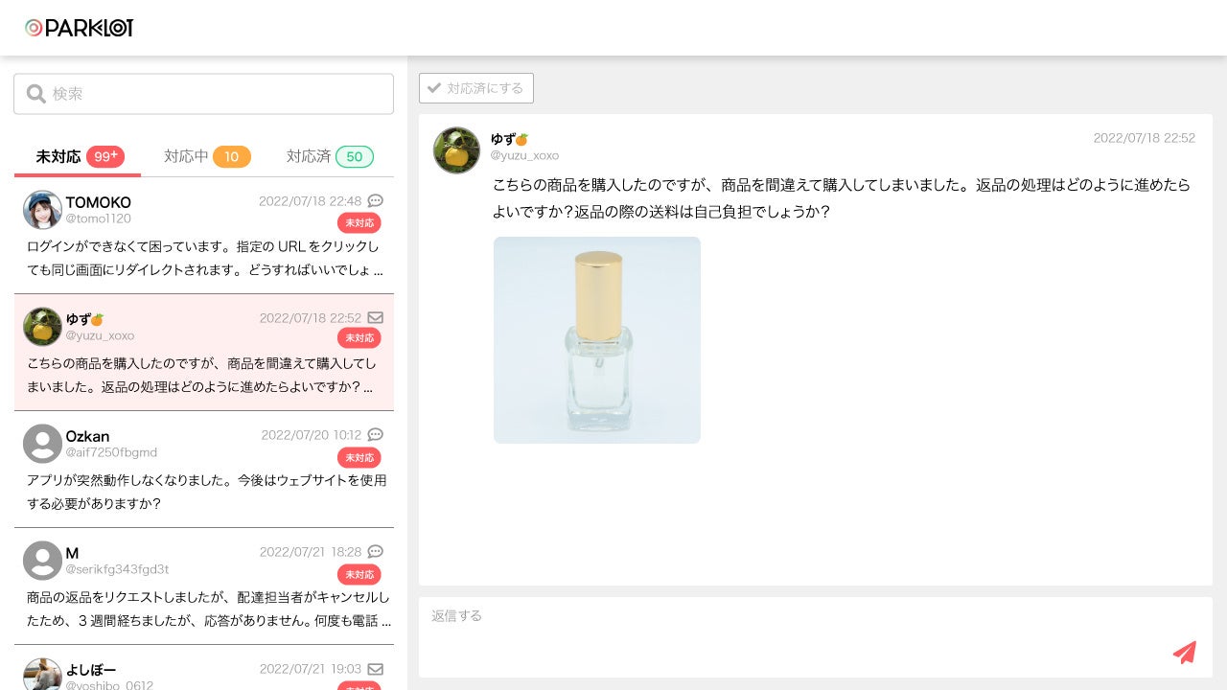Open よしぼー's avatar in the list
This screenshot has height=690, width=1227.
click(x=42, y=674)
